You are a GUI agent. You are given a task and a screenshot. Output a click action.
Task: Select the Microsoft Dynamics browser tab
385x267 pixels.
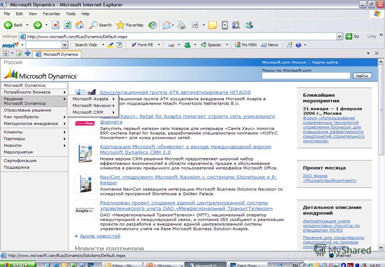[57, 55]
